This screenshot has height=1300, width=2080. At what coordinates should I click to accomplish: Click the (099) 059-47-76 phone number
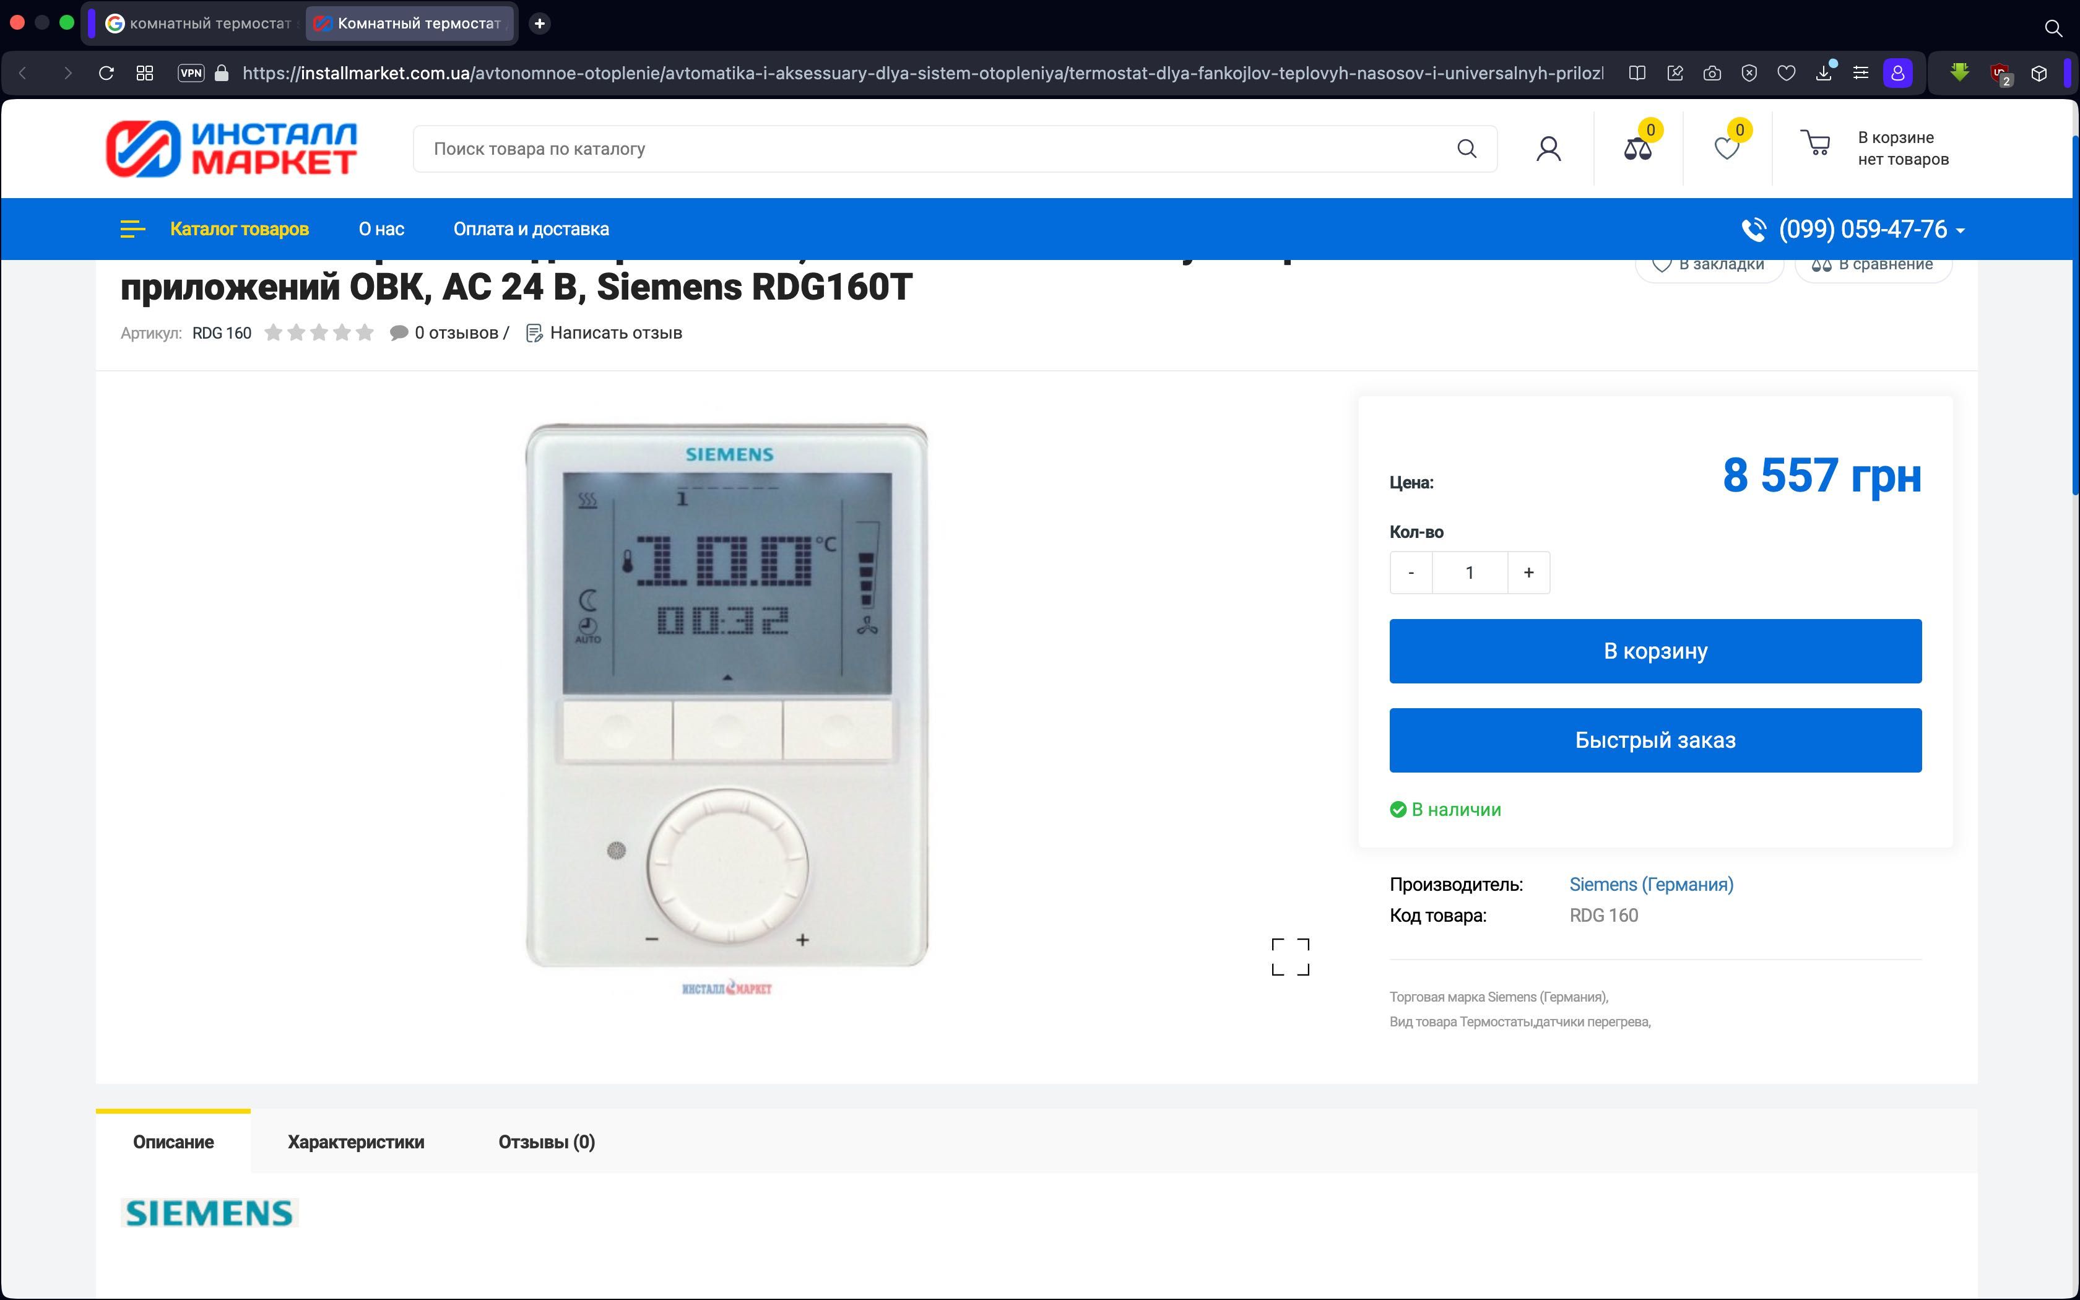point(1863,228)
